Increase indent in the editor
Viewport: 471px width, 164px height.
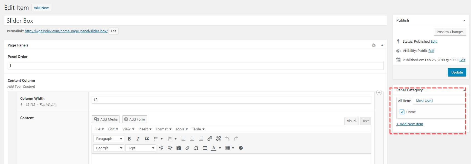(x=170, y=148)
